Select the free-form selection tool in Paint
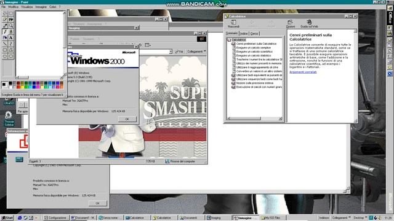Viewport: 394px width, 221px height. coord(5,14)
